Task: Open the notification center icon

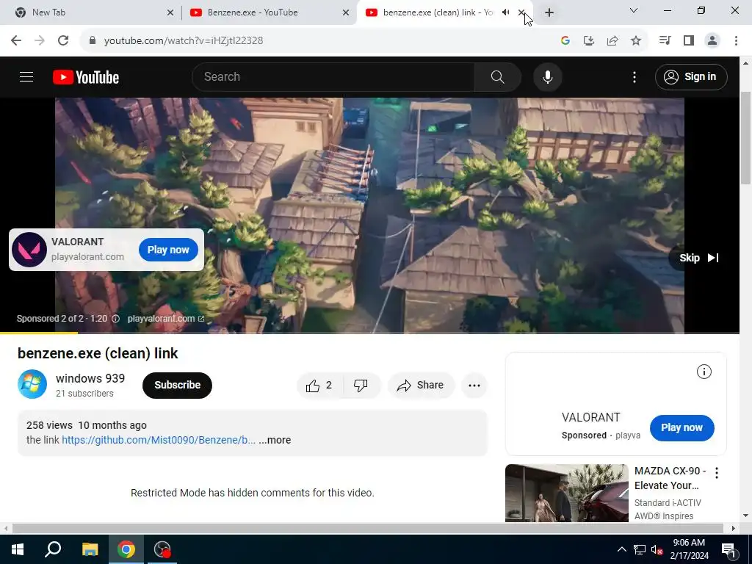Action: coord(728,549)
